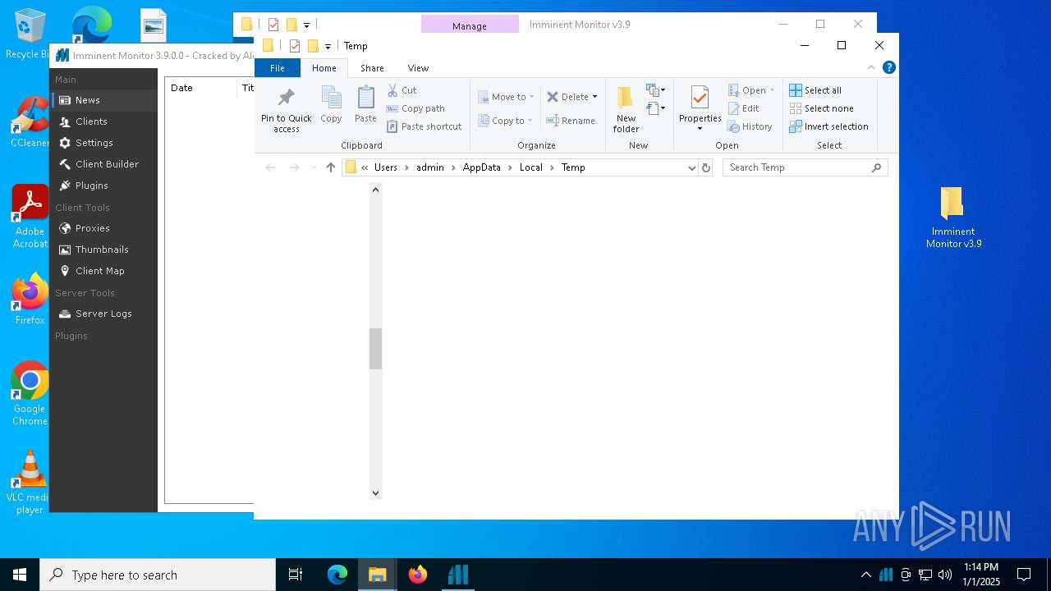Create a New folder from ribbon
This screenshot has height=591, width=1051.
click(x=626, y=109)
